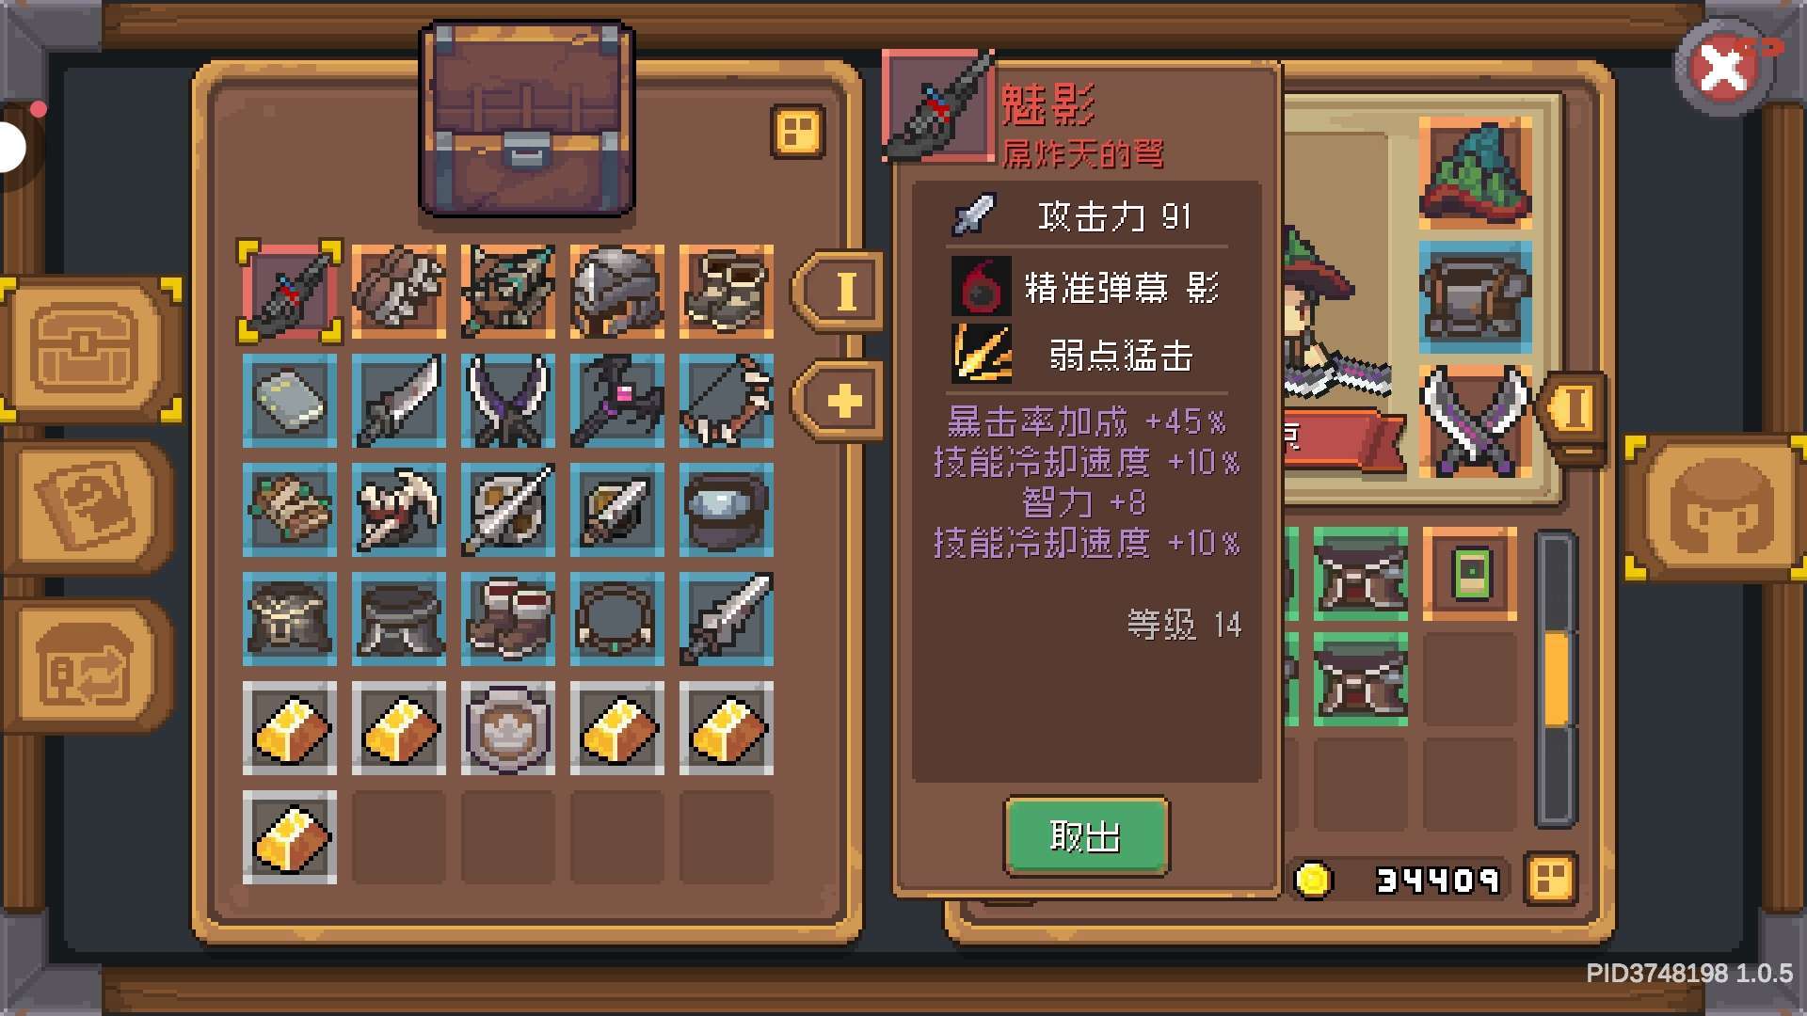Sort storage with the grid button

[798, 131]
